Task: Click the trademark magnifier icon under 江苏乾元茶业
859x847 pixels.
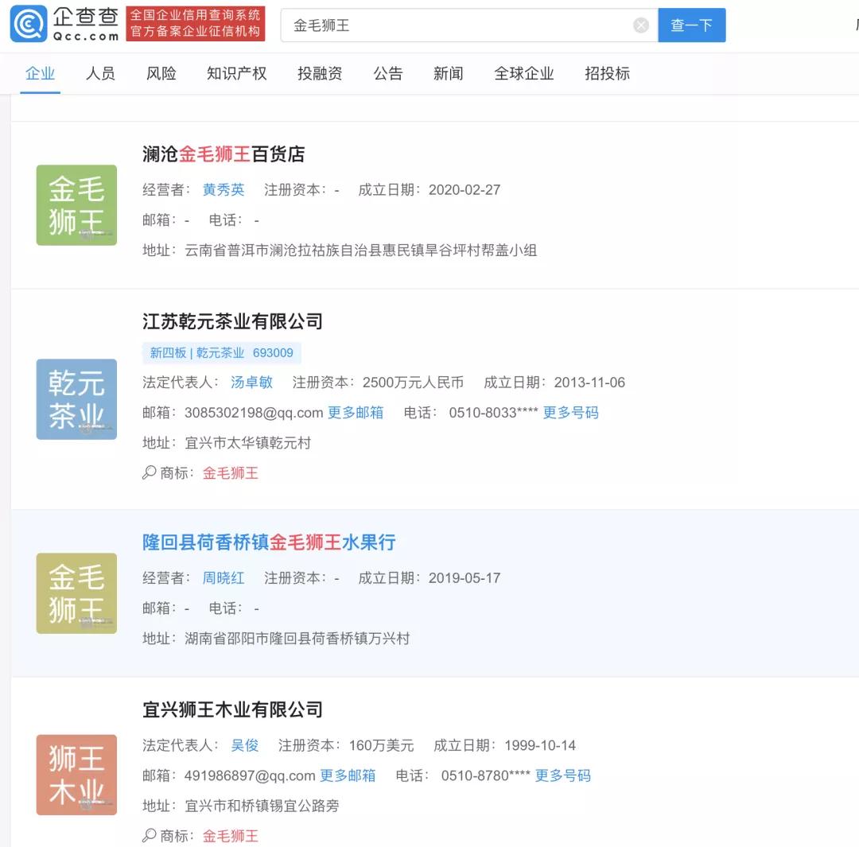Action: point(148,472)
